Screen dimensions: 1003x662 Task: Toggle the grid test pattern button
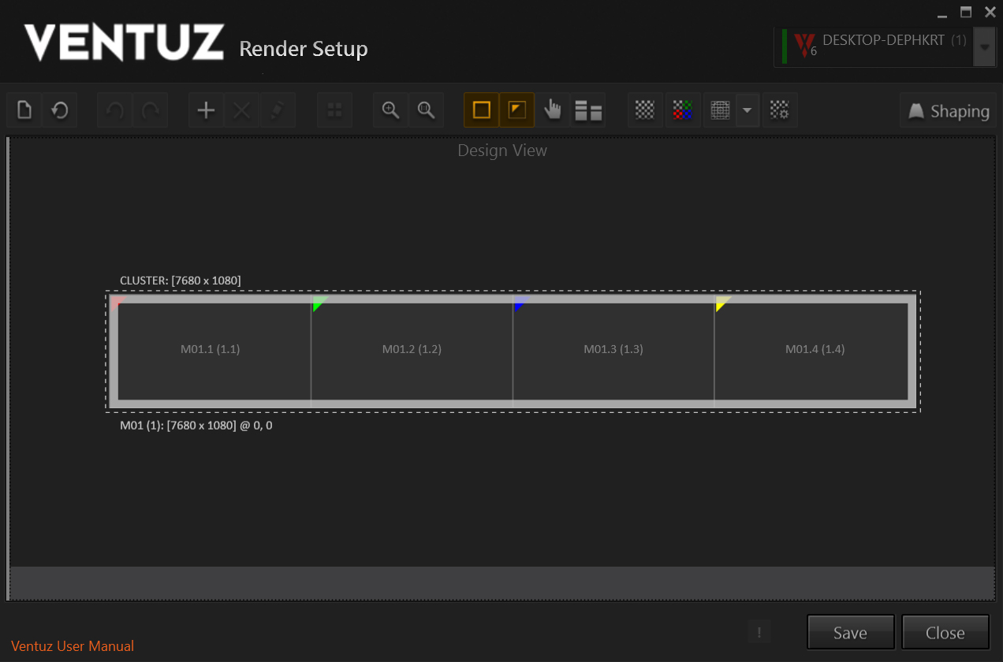[x=719, y=110]
